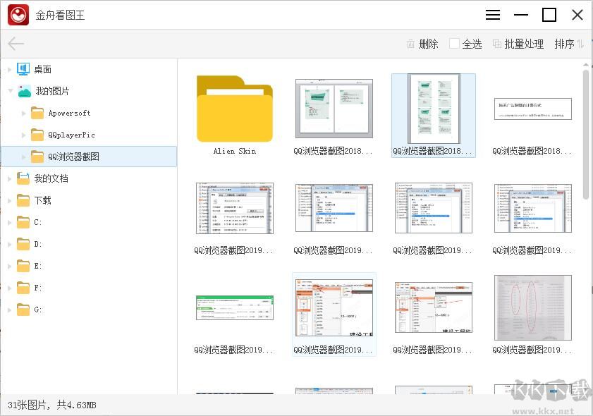Click the C: drive folder icon
This screenshot has width=593, height=416.
(x=23, y=222)
